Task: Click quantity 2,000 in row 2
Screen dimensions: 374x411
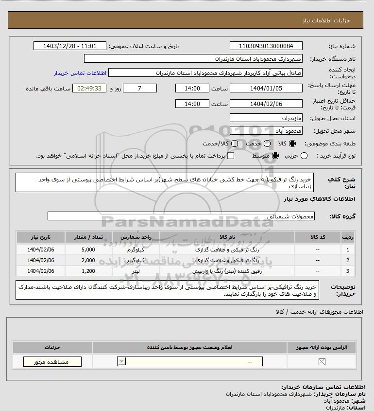Action: (x=88, y=260)
